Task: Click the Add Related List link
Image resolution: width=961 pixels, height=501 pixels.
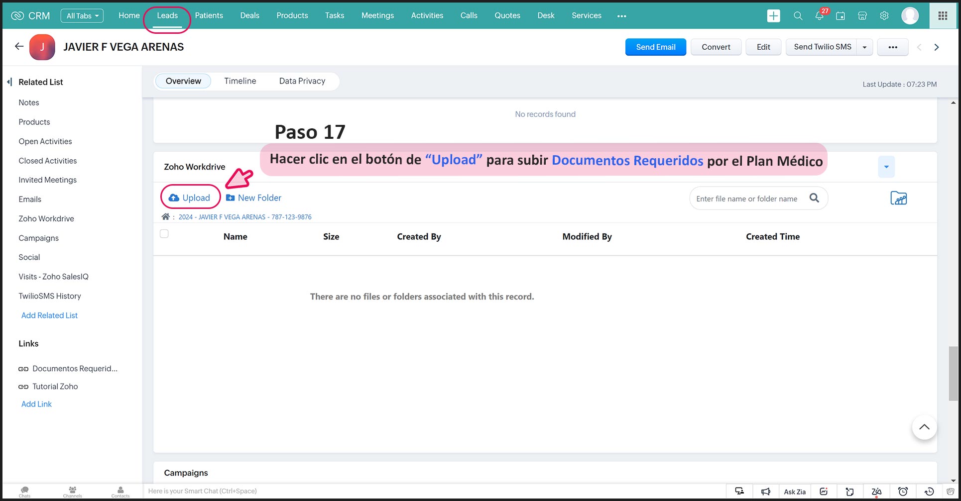Action: 49,315
